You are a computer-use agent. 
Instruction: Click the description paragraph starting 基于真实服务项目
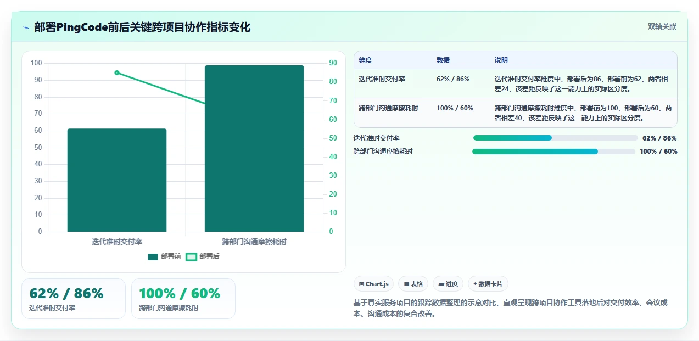click(x=511, y=308)
